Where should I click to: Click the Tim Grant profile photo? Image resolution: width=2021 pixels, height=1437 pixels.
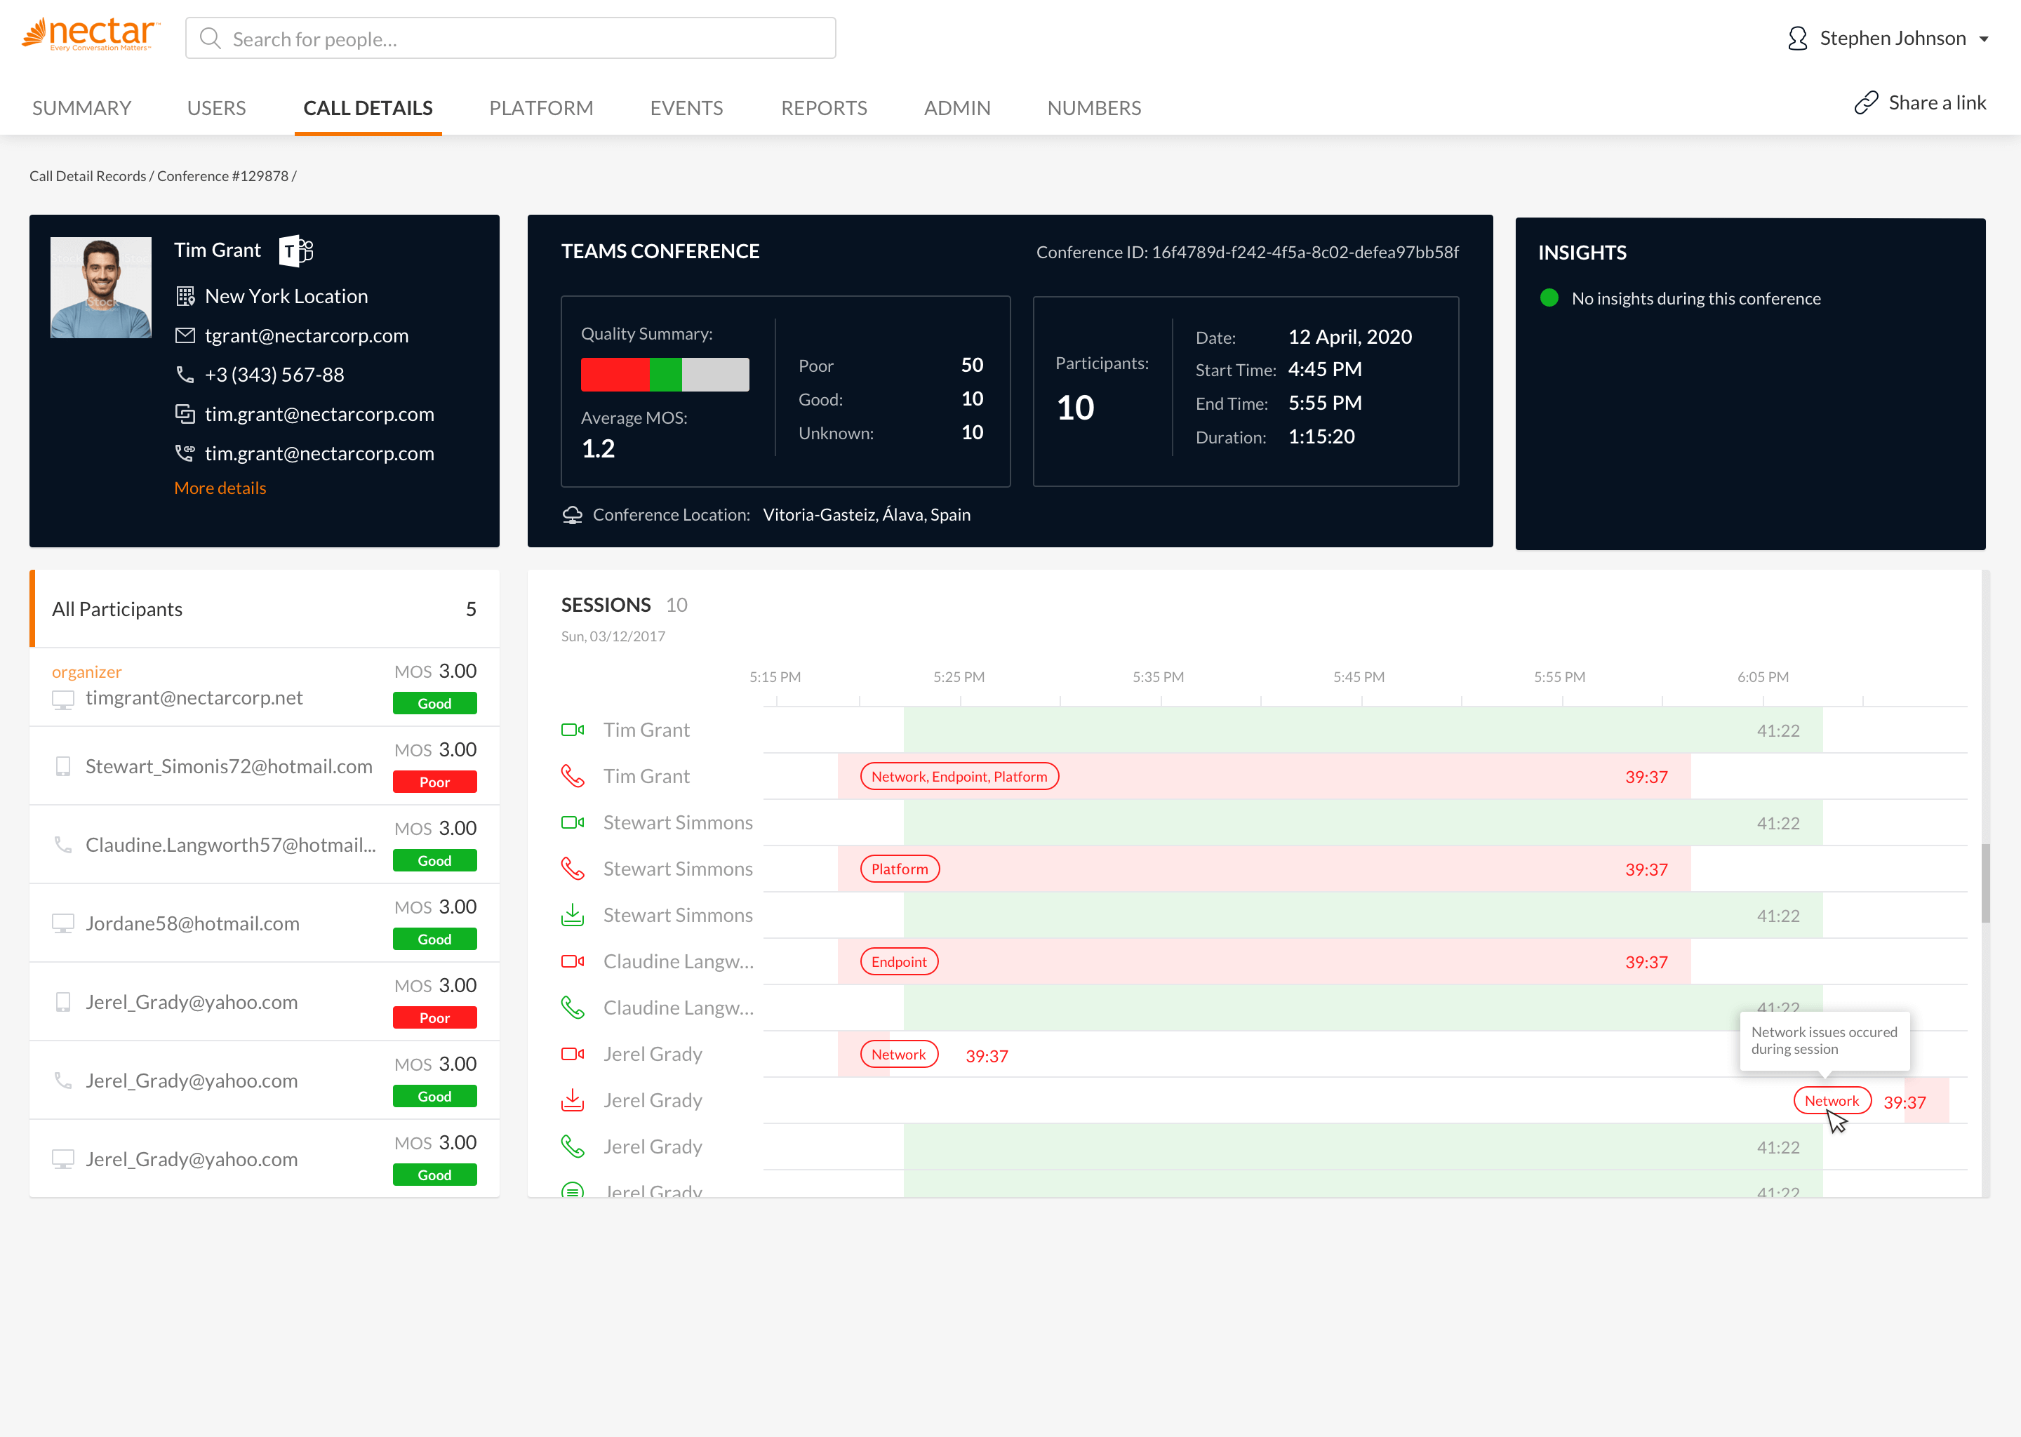pyautogui.click(x=101, y=288)
